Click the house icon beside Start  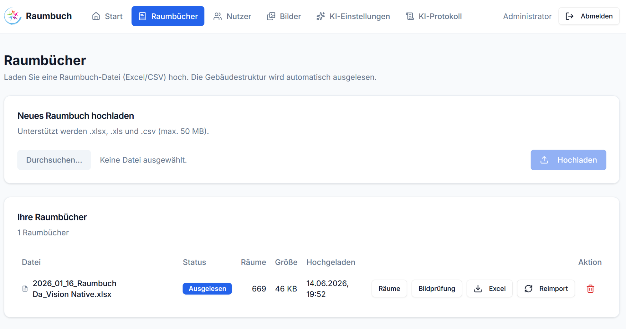point(96,16)
